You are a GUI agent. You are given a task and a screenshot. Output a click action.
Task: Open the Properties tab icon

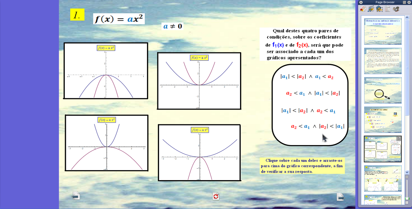point(388,9)
